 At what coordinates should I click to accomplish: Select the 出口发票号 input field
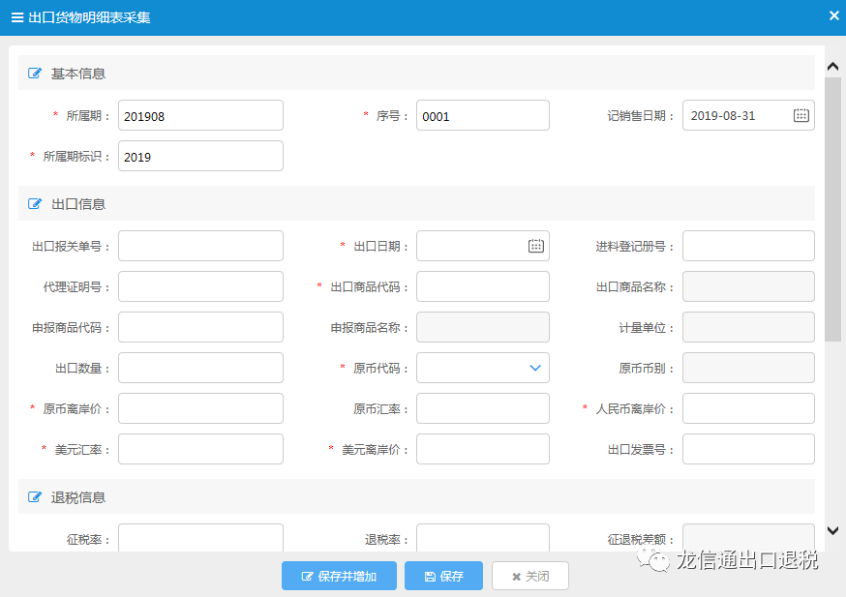click(747, 449)
